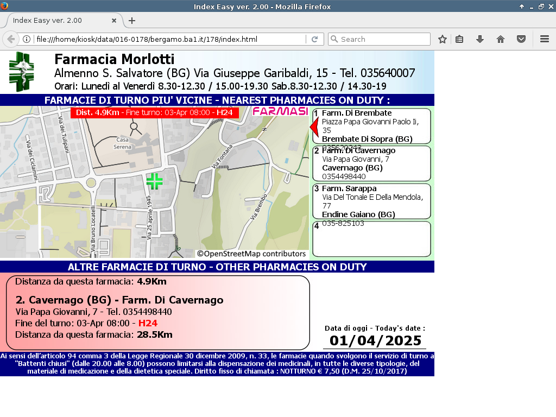Close the Index Easy tab
Viewport: 556px width, 417px height.
[x=114, y=21]
